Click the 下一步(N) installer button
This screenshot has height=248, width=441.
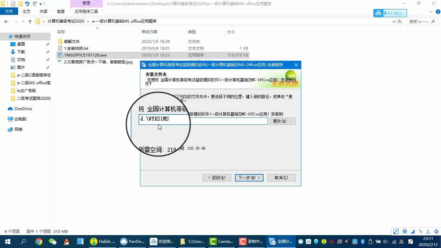click(x=249, y=177)
